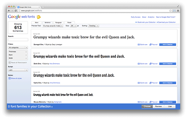
Task: Open New to Google Web Fonts link
Action: (166, 17)
